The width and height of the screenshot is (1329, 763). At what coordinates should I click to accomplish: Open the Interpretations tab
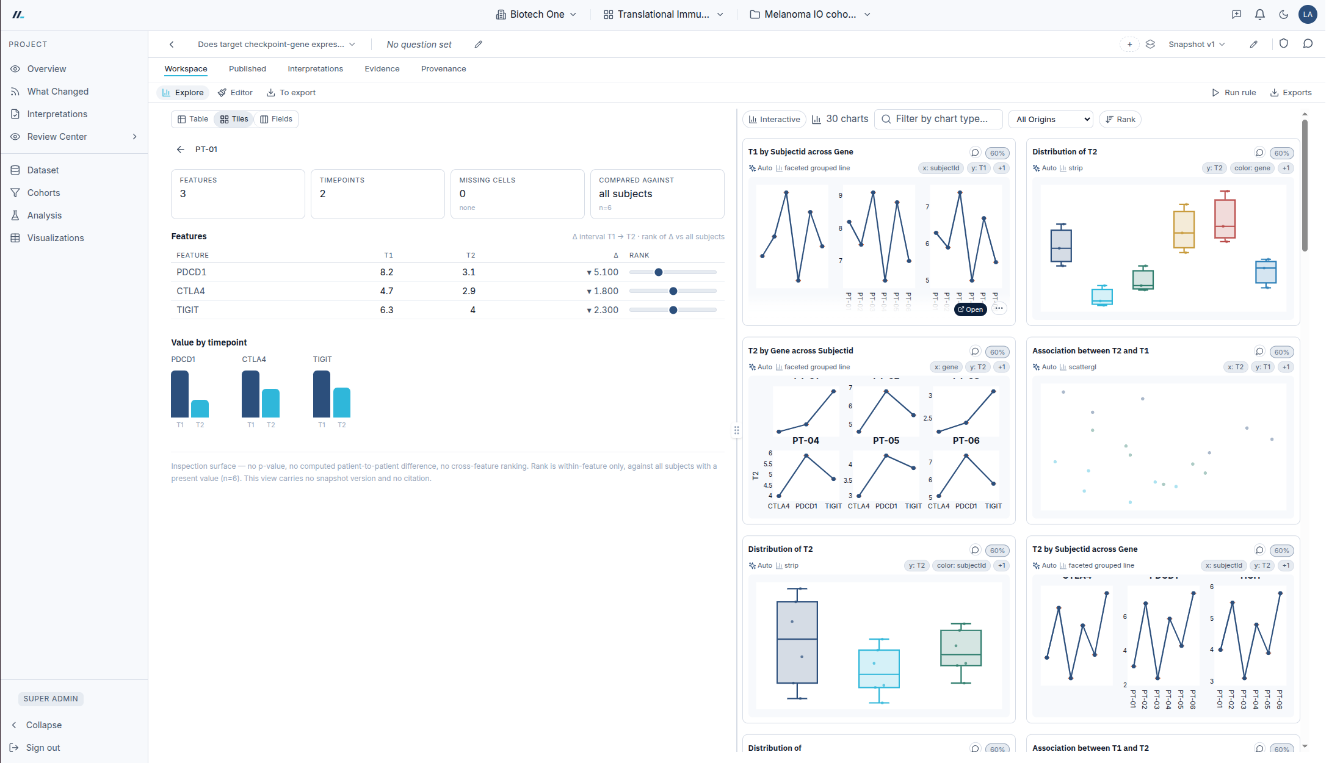click(x=316, y=69)
